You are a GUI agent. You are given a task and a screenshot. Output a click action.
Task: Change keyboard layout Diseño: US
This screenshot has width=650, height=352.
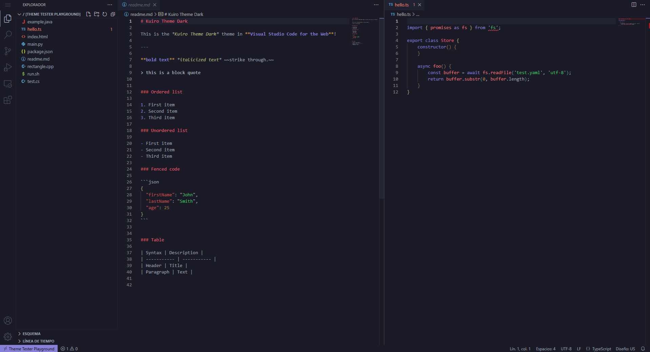pos(625,349)
